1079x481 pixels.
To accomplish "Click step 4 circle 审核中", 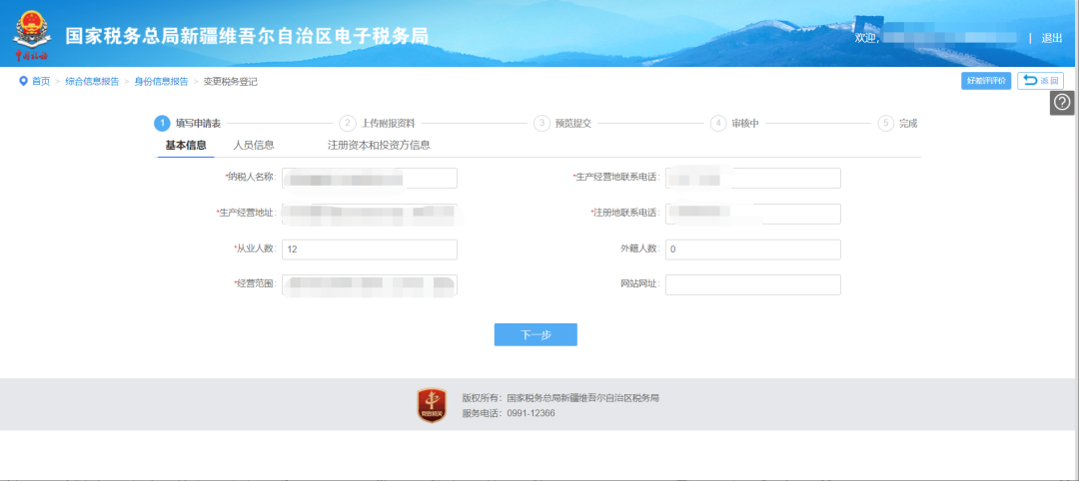I will coord(718,124).
